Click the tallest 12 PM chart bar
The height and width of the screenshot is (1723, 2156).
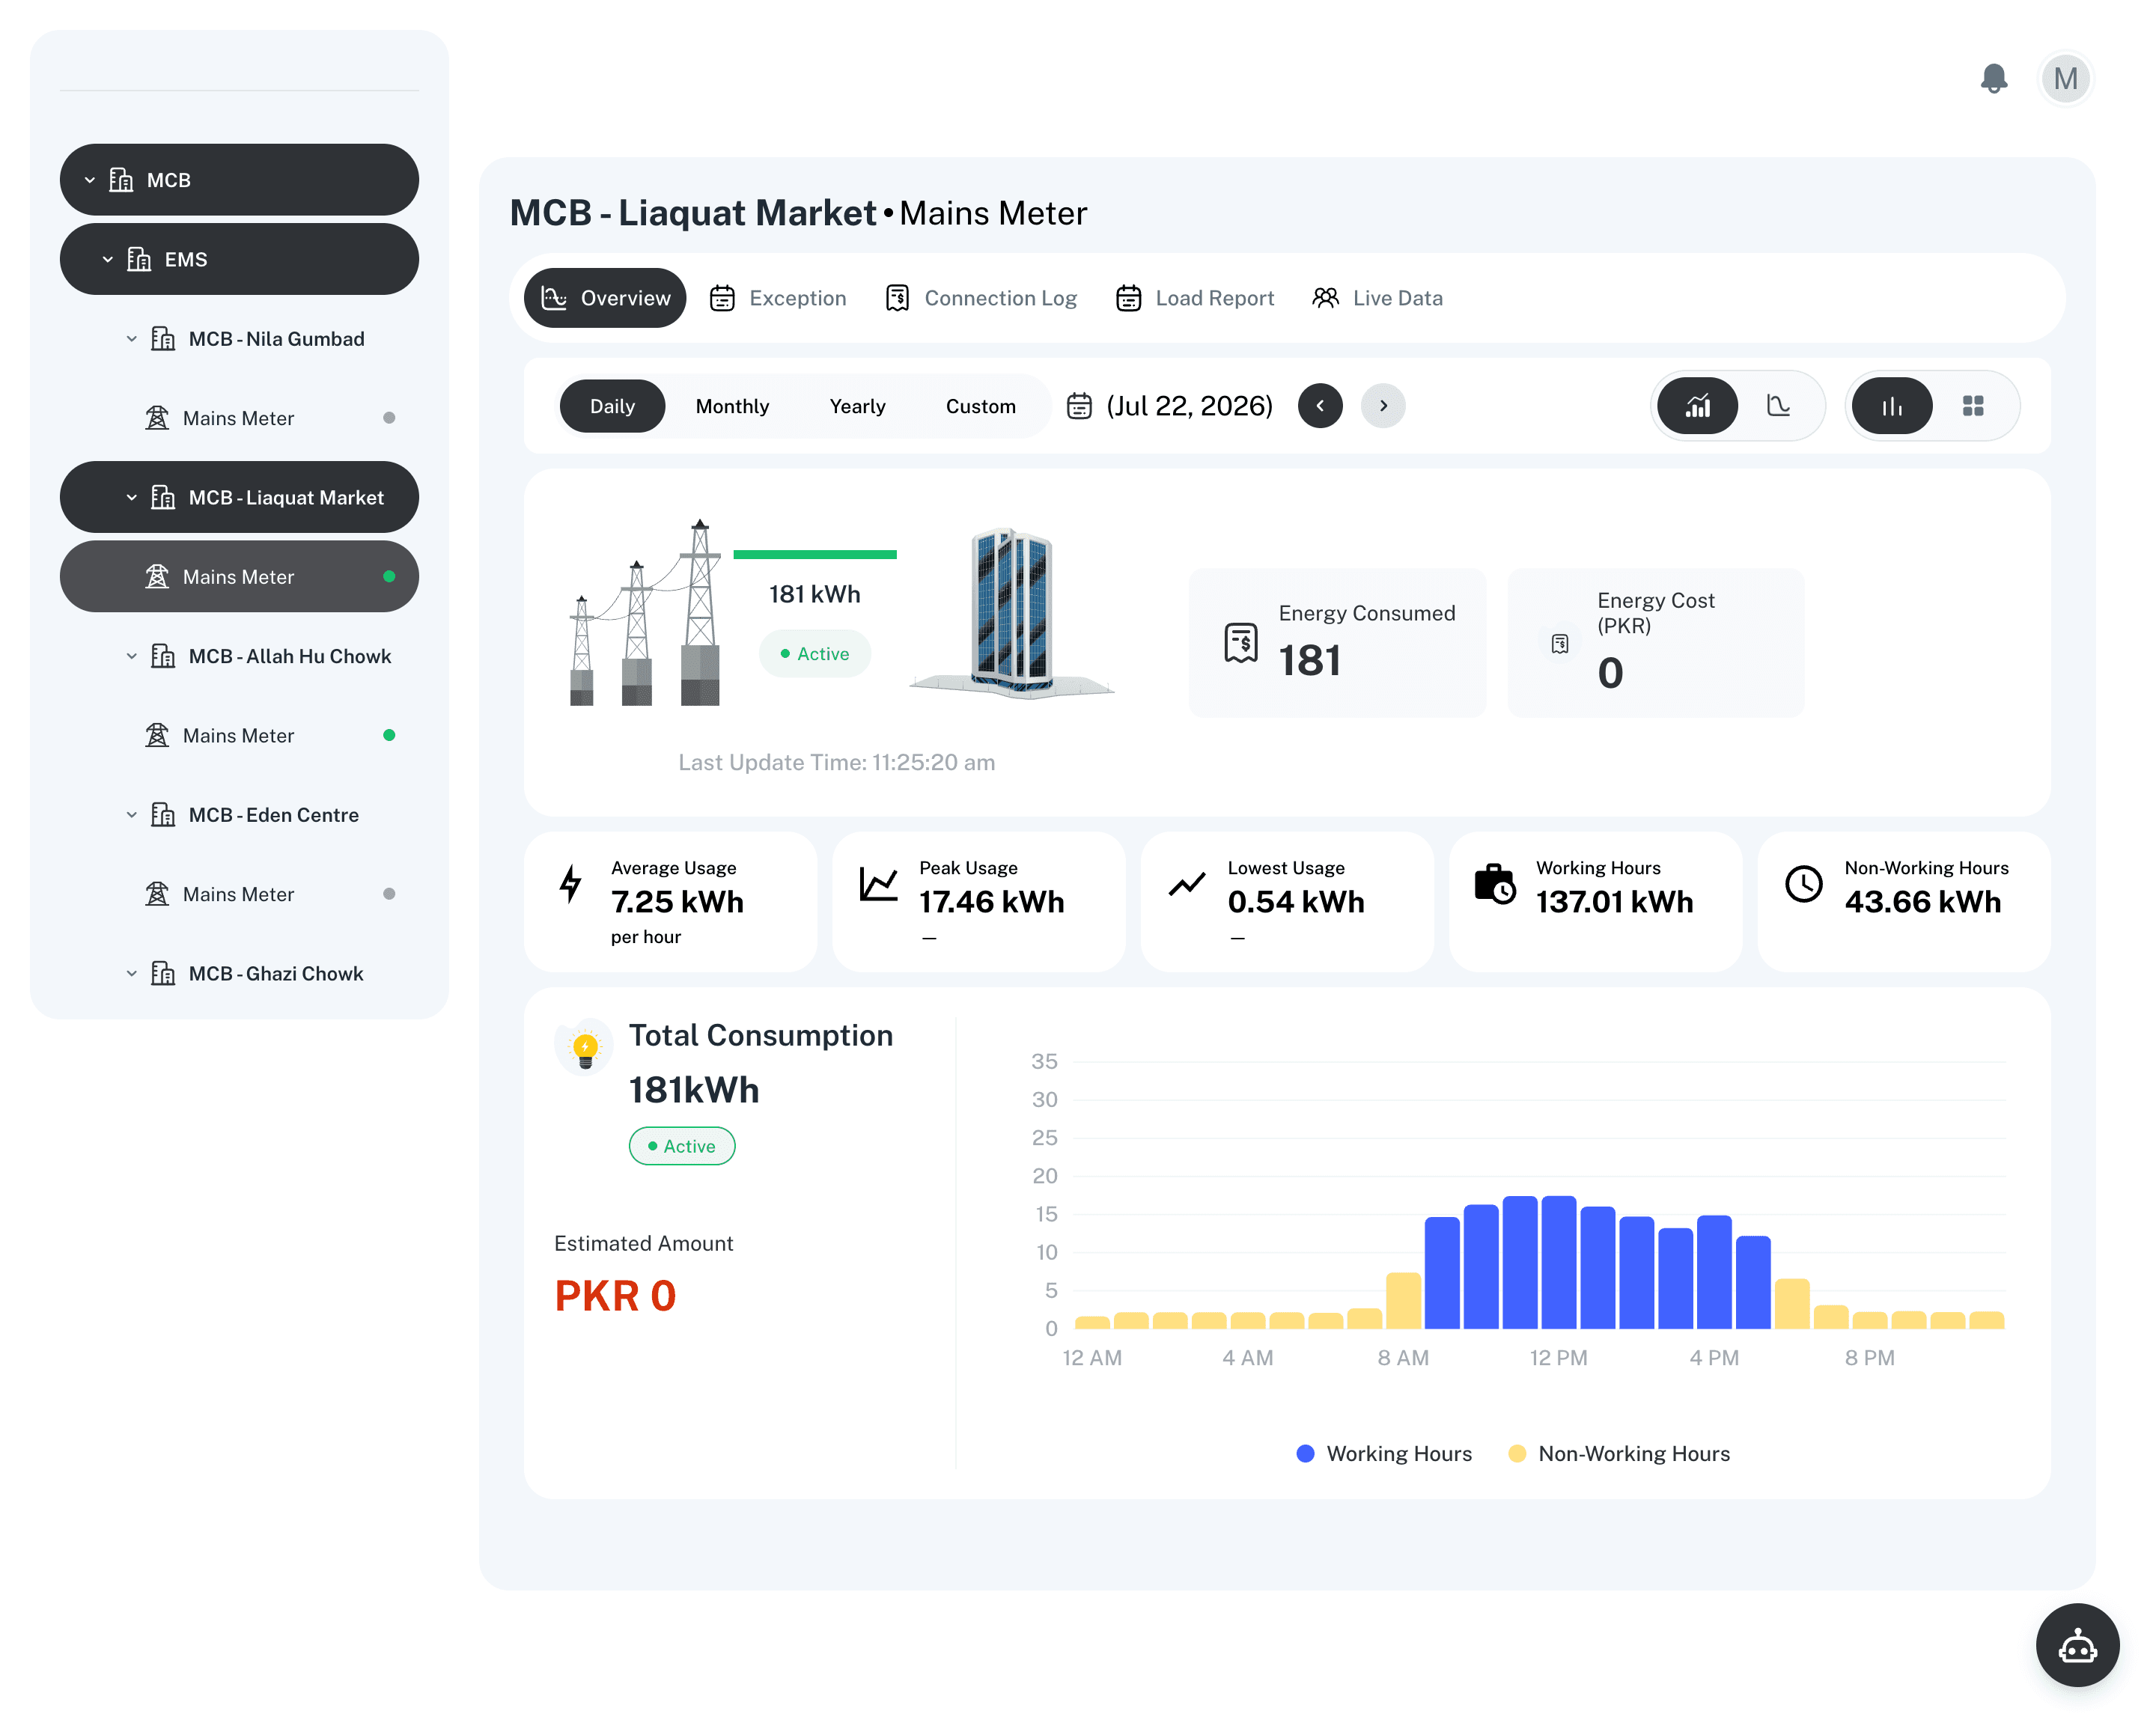(1558, 1262)
